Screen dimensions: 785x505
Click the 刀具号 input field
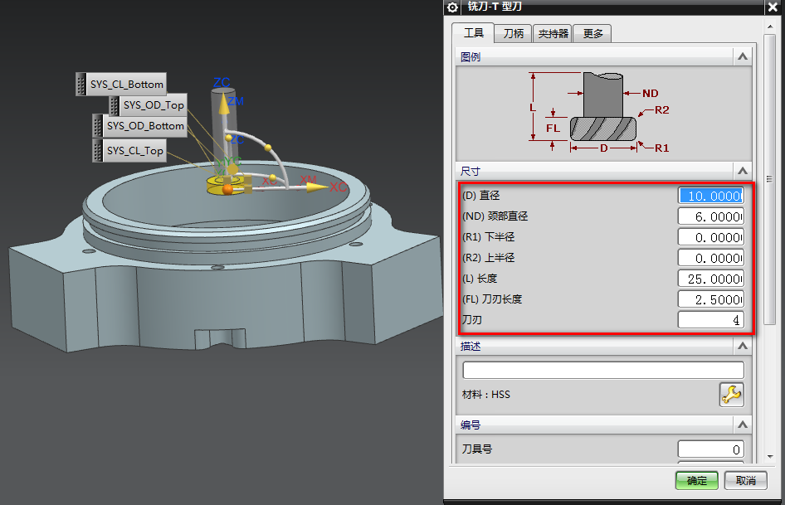(710, 449)
